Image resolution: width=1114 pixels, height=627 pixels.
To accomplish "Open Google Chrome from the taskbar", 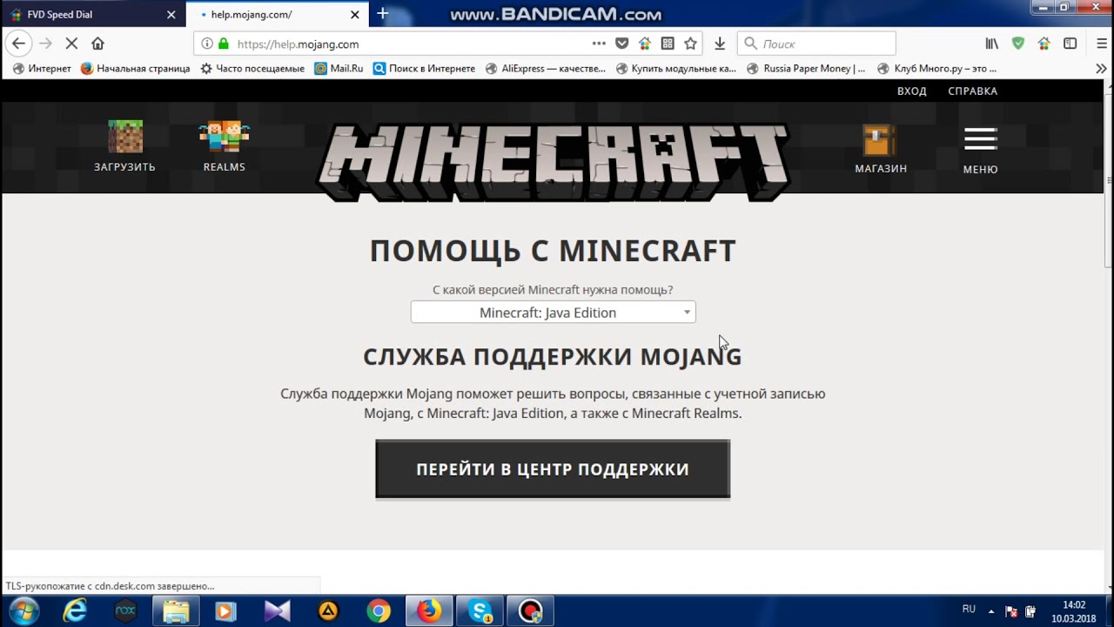I will point(379,611).
